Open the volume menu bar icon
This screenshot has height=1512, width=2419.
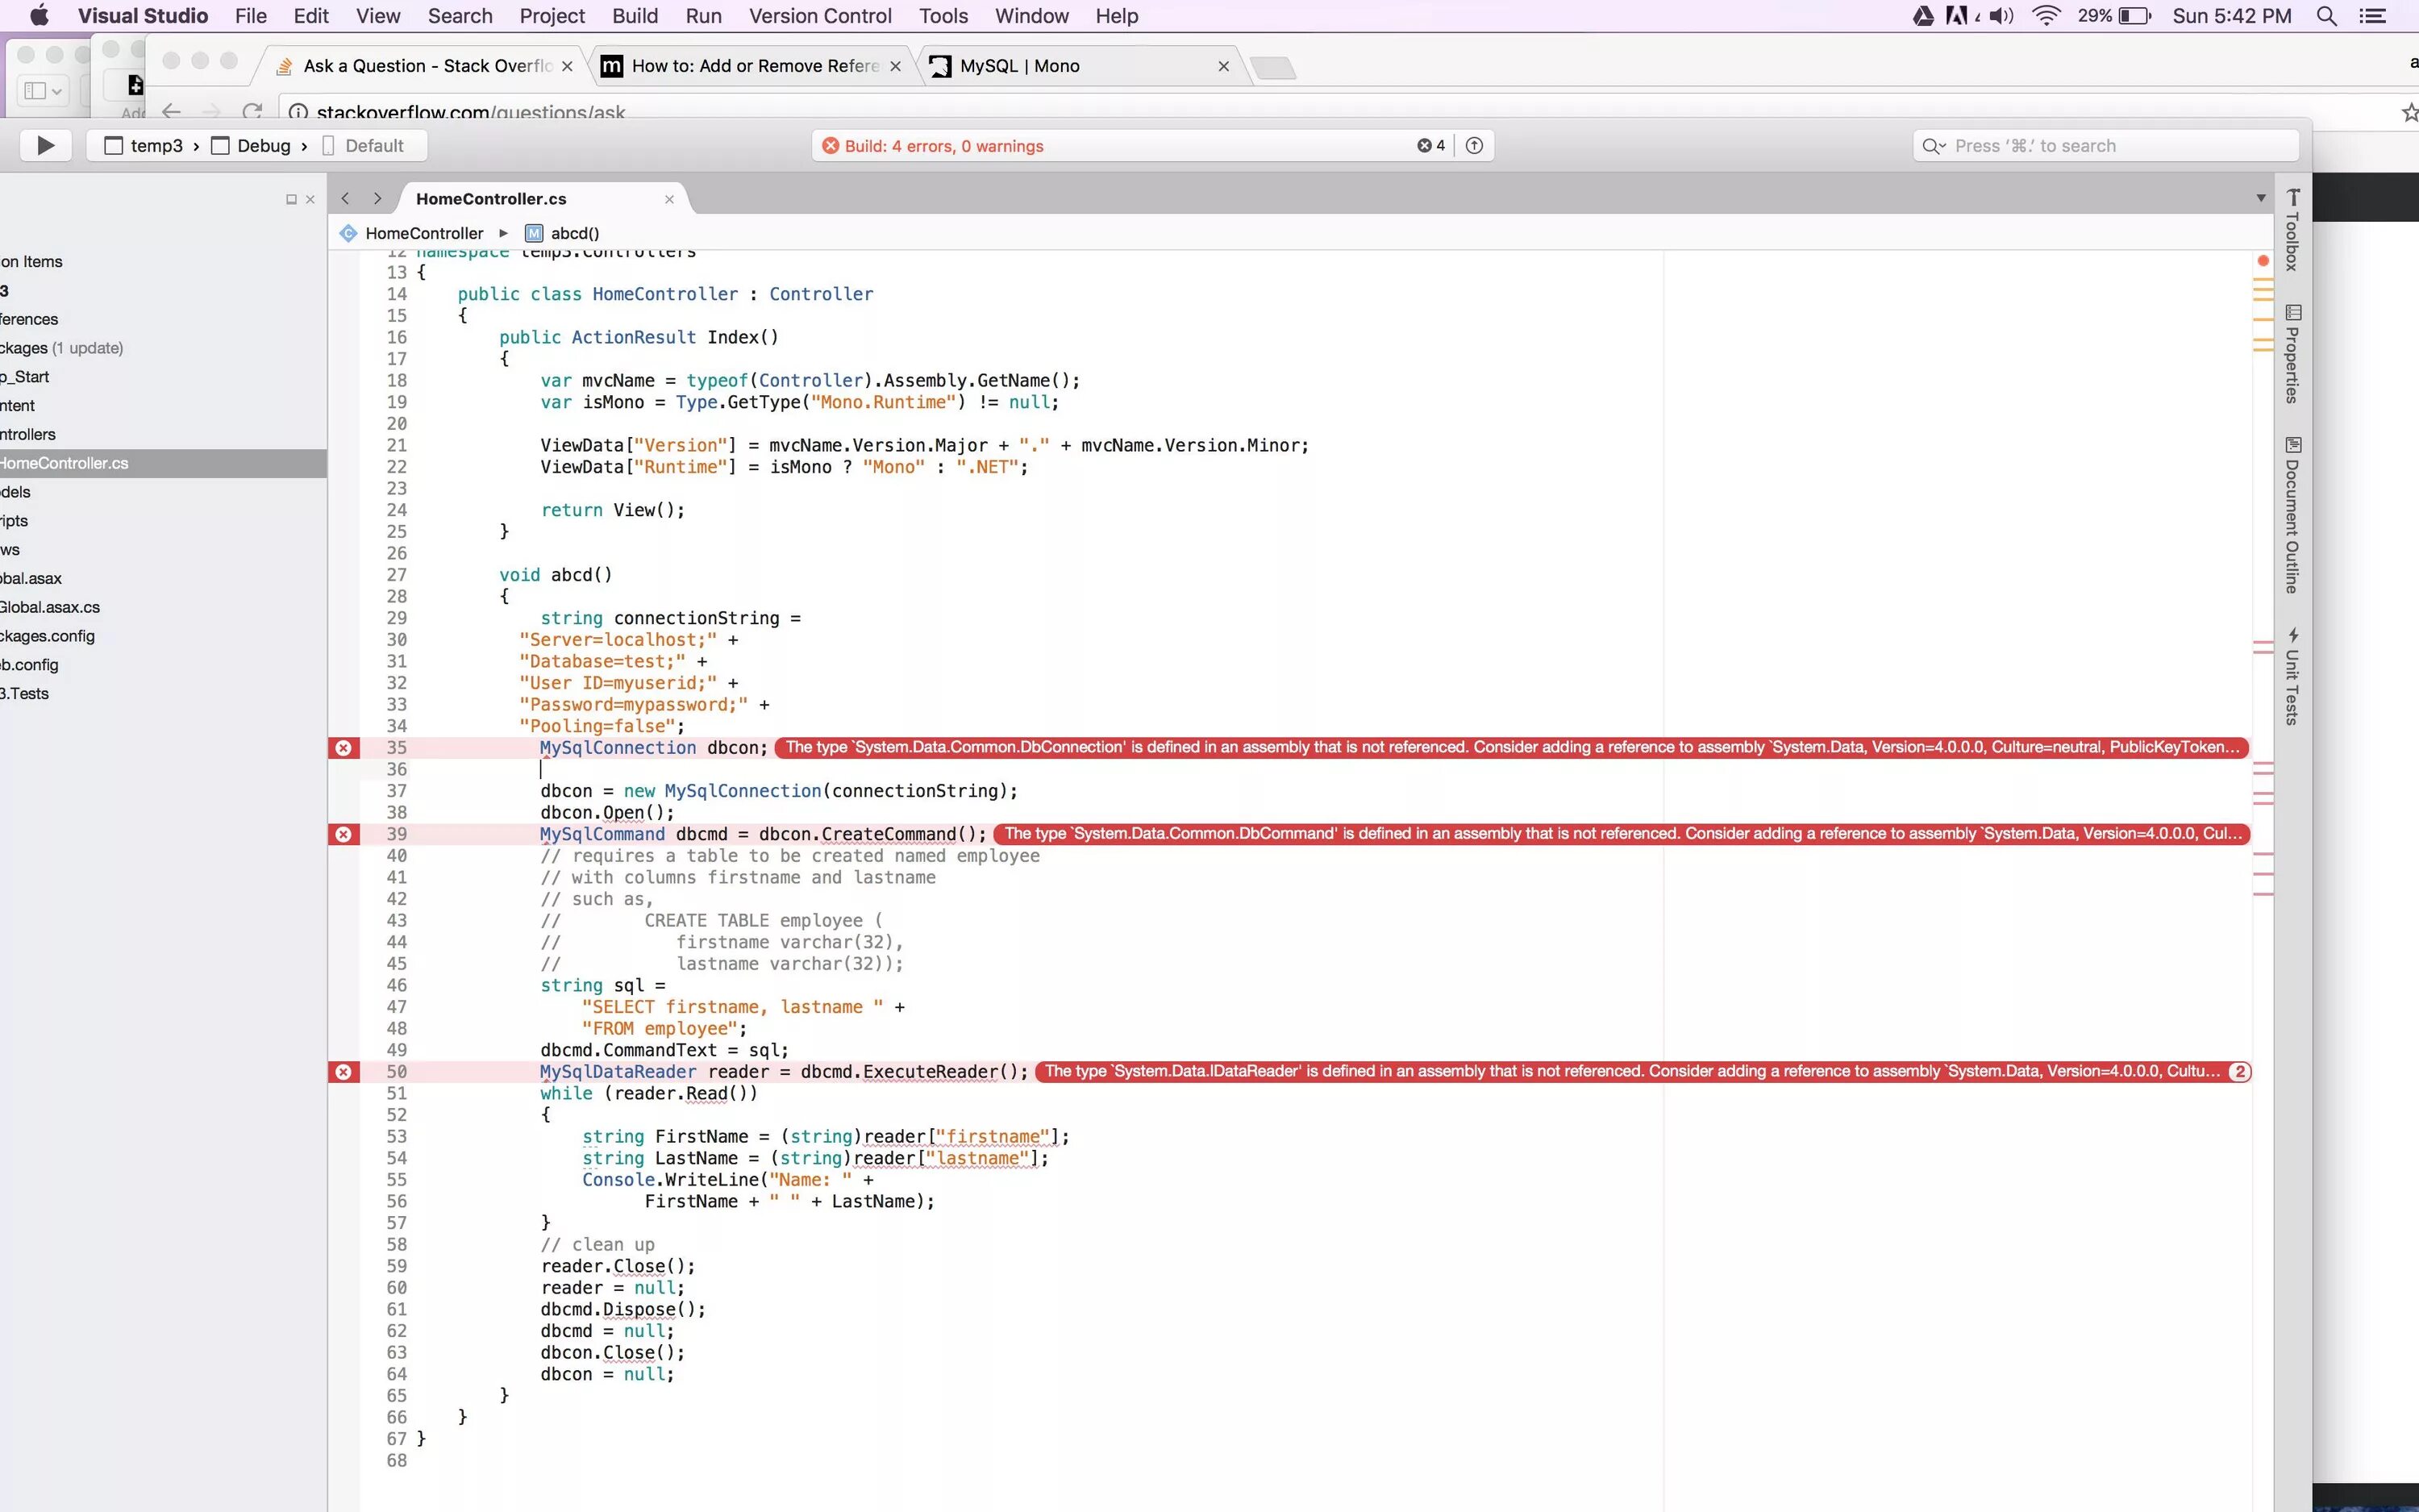[2001, 15]
